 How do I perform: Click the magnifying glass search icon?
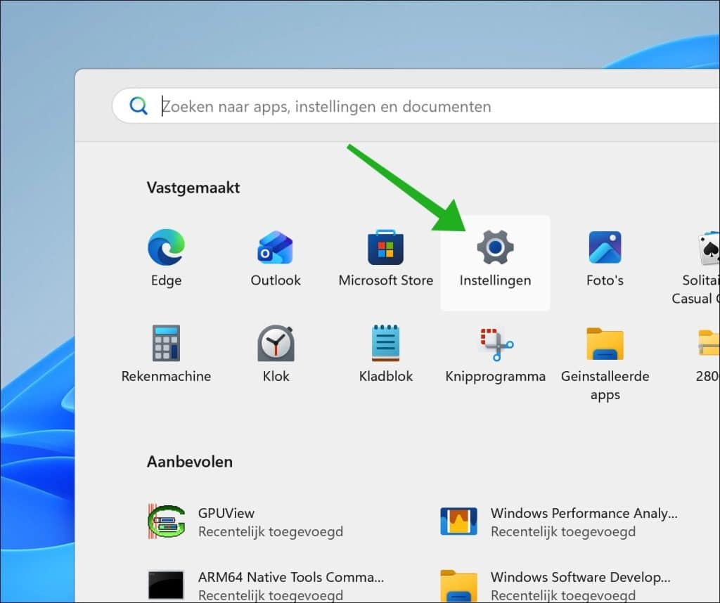pyautogui.click(x=139, y=106)
